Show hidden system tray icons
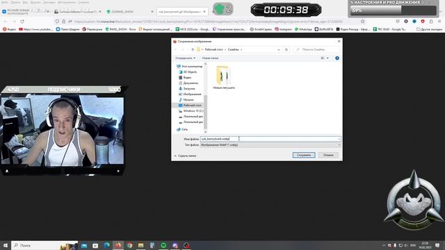The image size is (445, 250). 384,245
